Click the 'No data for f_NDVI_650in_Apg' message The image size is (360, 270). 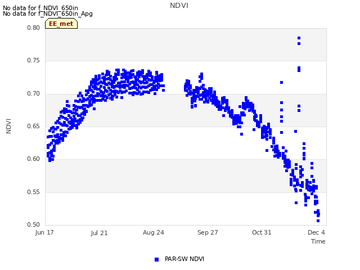coord(48,13)
